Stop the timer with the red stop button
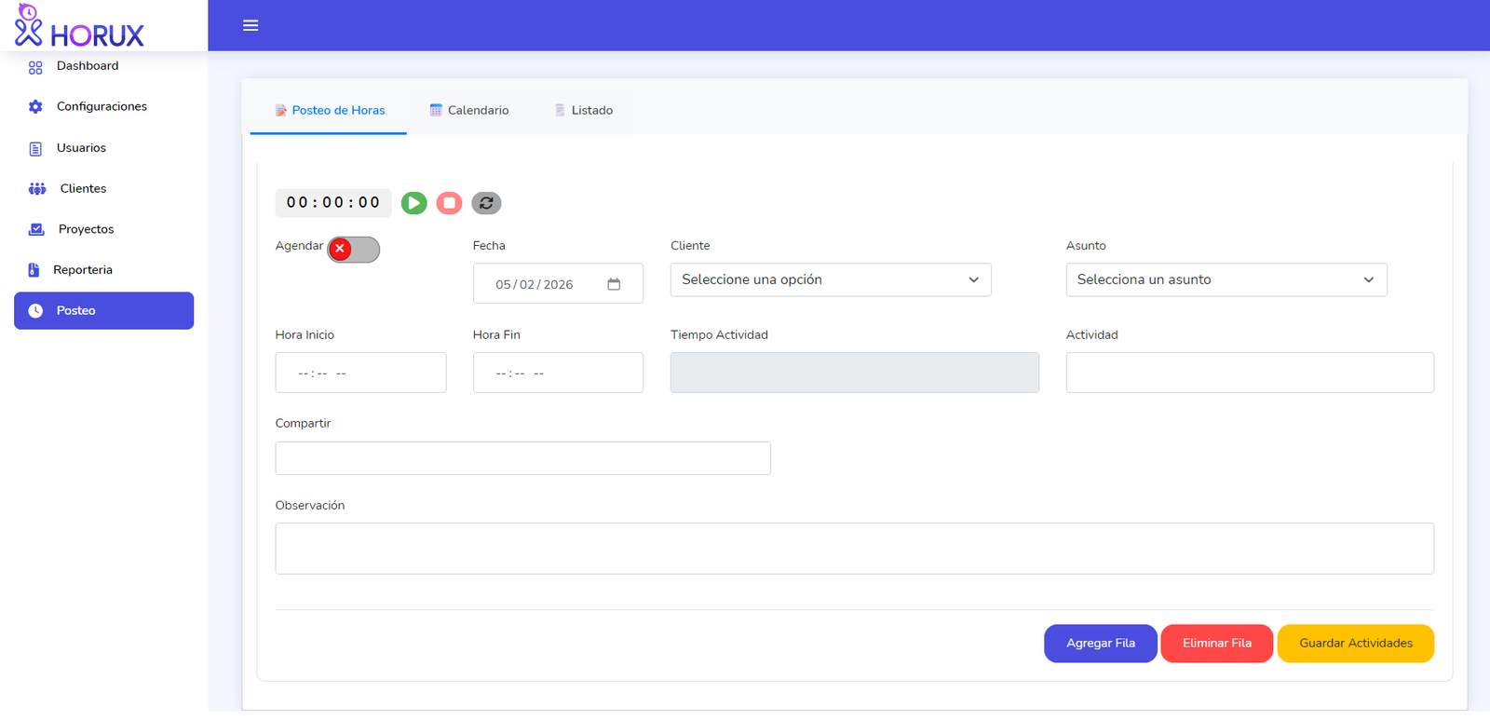 449,203
